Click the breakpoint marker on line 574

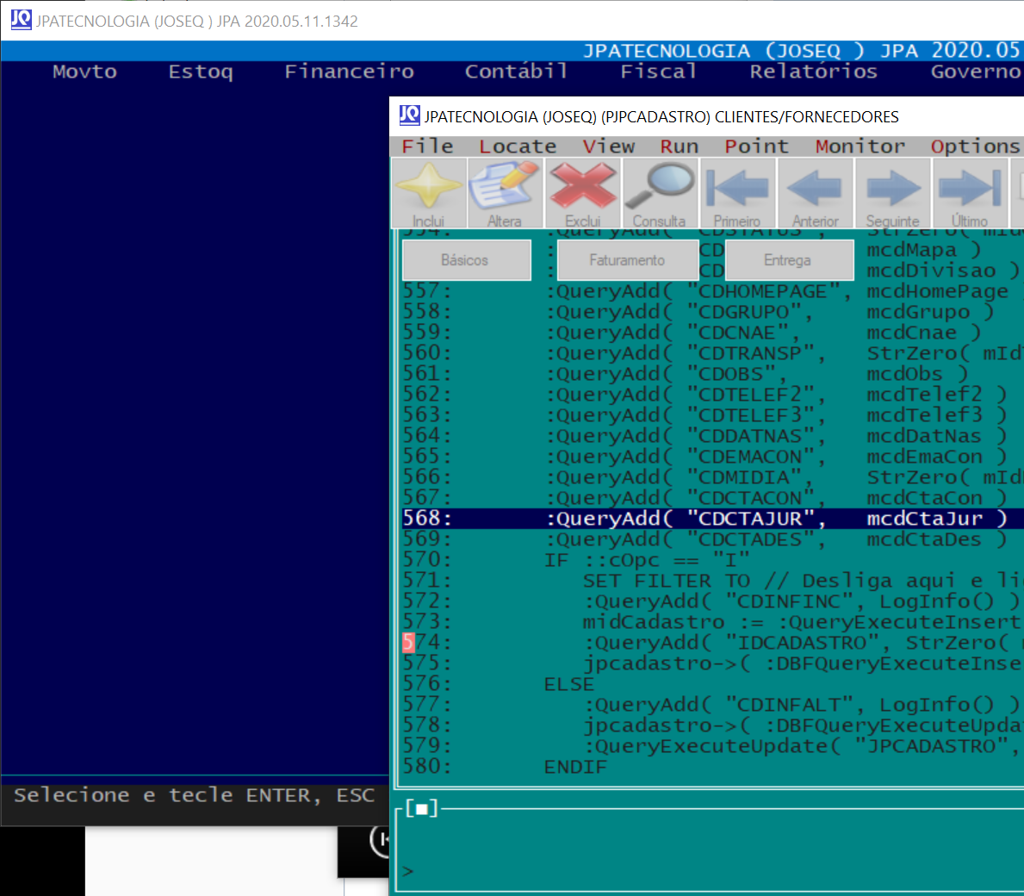408,643
